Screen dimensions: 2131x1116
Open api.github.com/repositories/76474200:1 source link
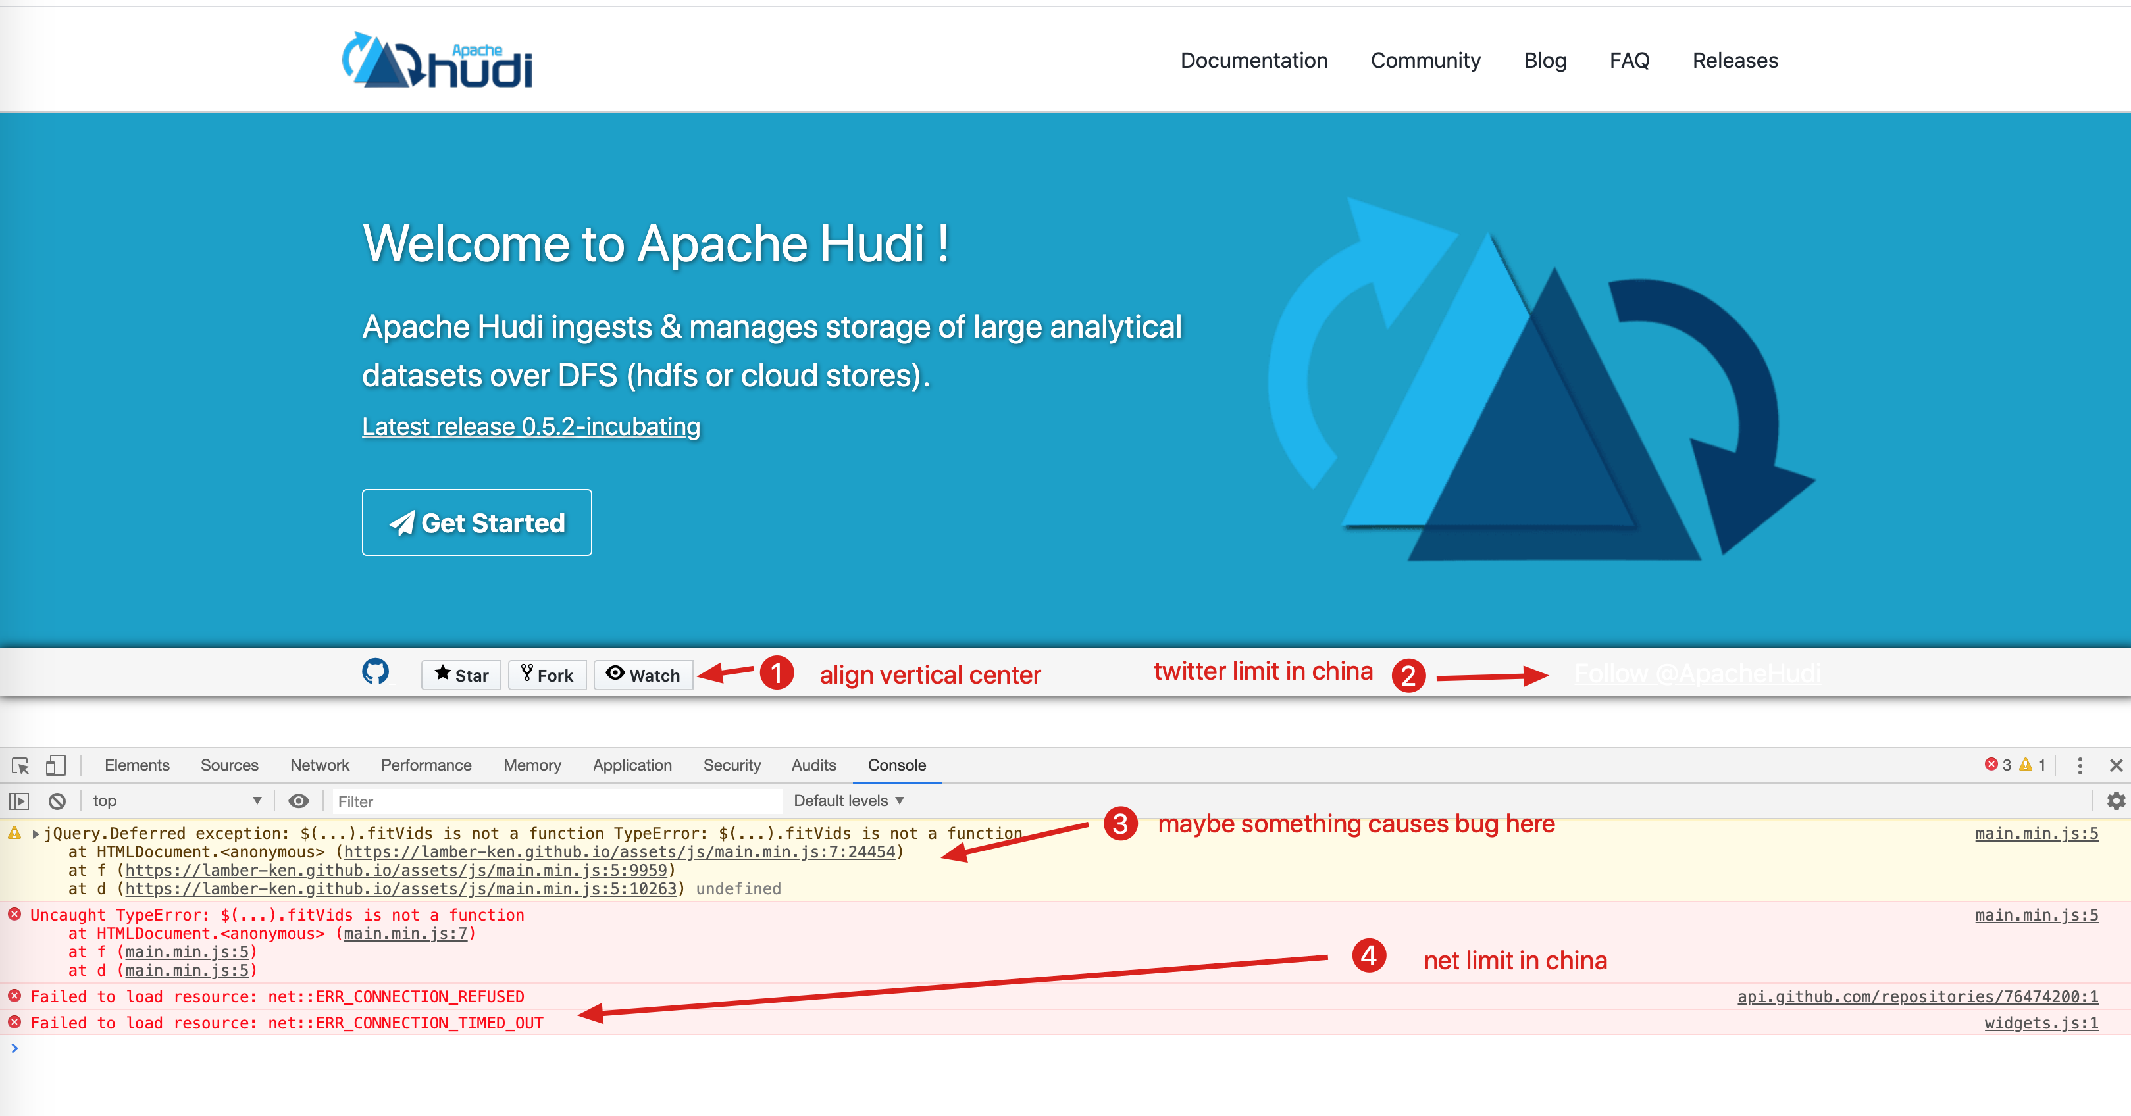pyautogui.click(x=1918, y=996)
